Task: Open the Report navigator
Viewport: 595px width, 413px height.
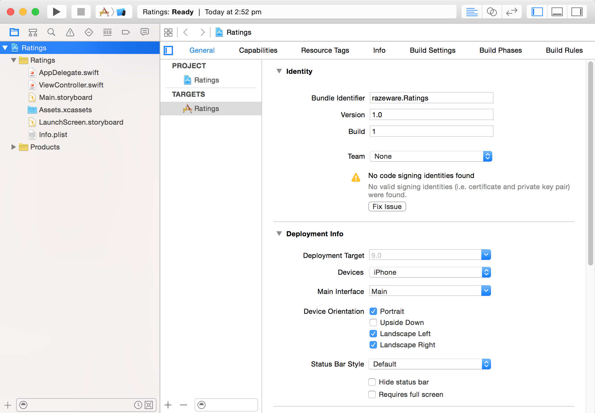Action: [145, 32]
